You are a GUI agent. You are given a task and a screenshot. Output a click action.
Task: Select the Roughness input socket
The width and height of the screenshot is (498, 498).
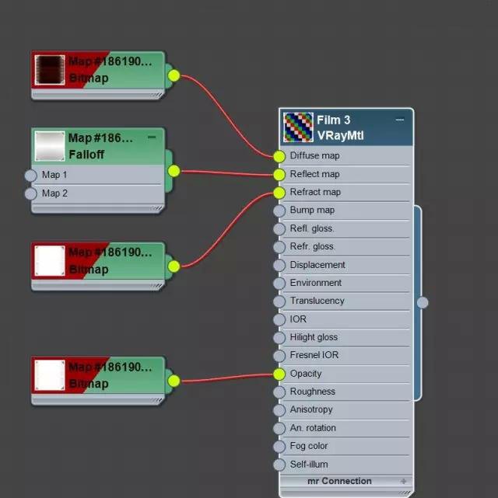click(279, 392)
